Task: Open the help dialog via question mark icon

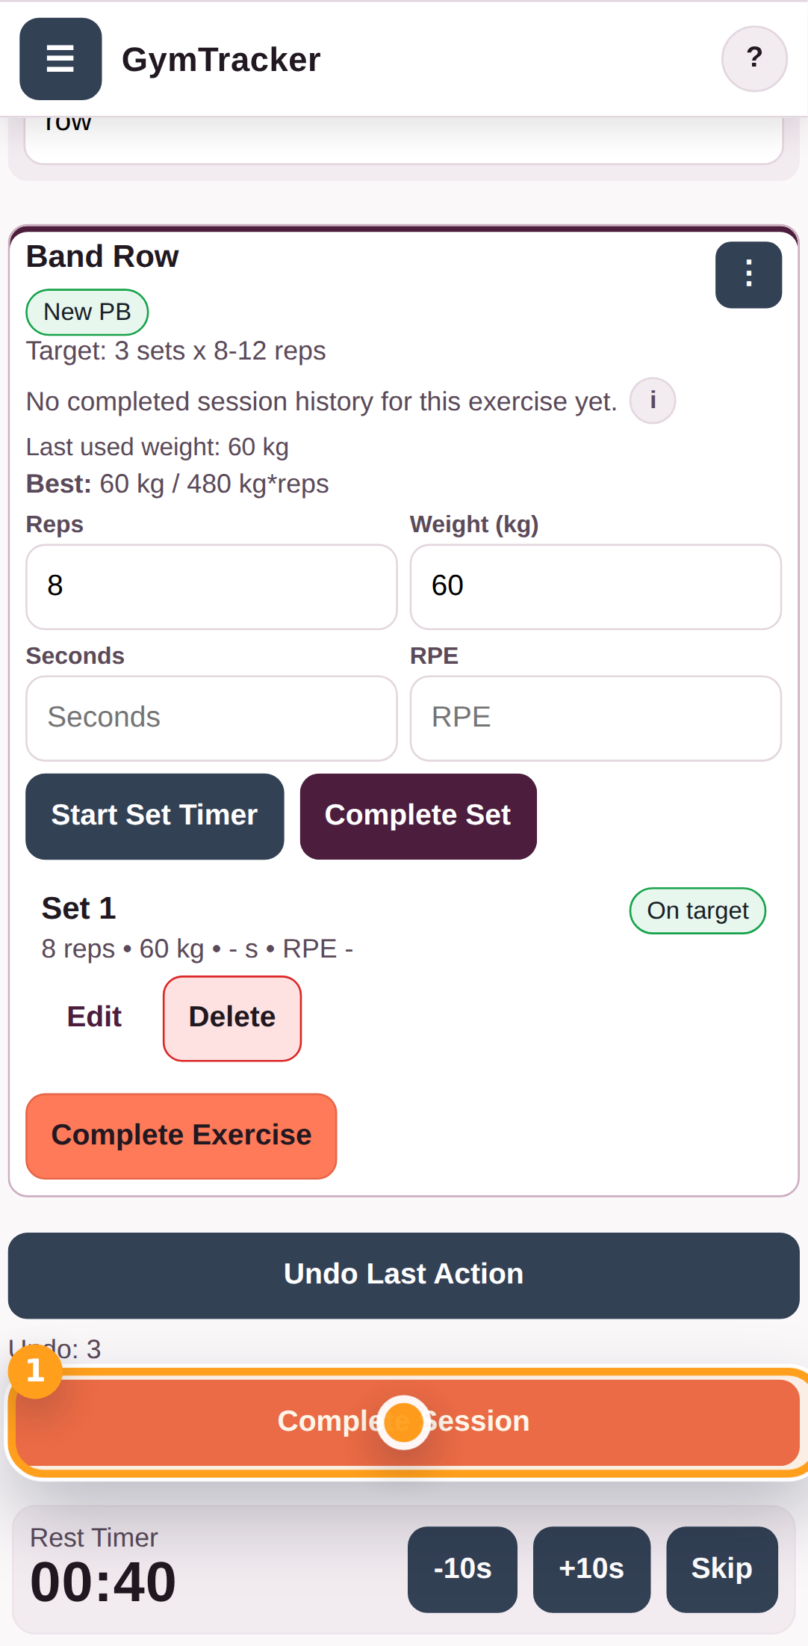Action: 754,58
